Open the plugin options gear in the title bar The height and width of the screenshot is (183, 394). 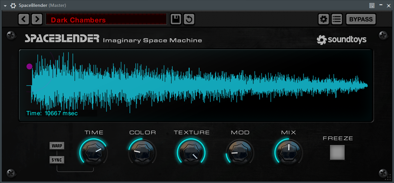click(x=13, y=6)
